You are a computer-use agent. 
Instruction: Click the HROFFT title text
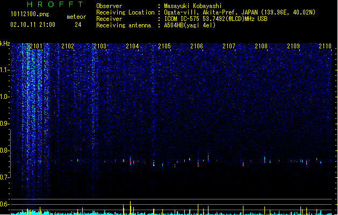[55, 4]
